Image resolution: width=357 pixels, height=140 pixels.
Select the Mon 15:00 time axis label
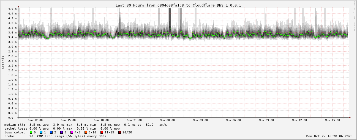coord(333,120)
